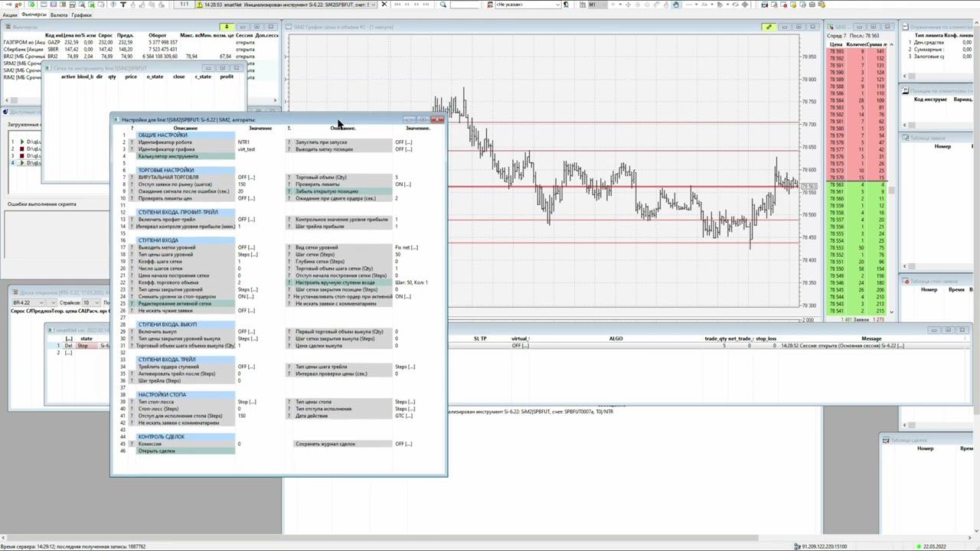Open 'Вид сетки уровней' Fix net selector
Viewport: 980px width, 551px height.
point(407,247)
